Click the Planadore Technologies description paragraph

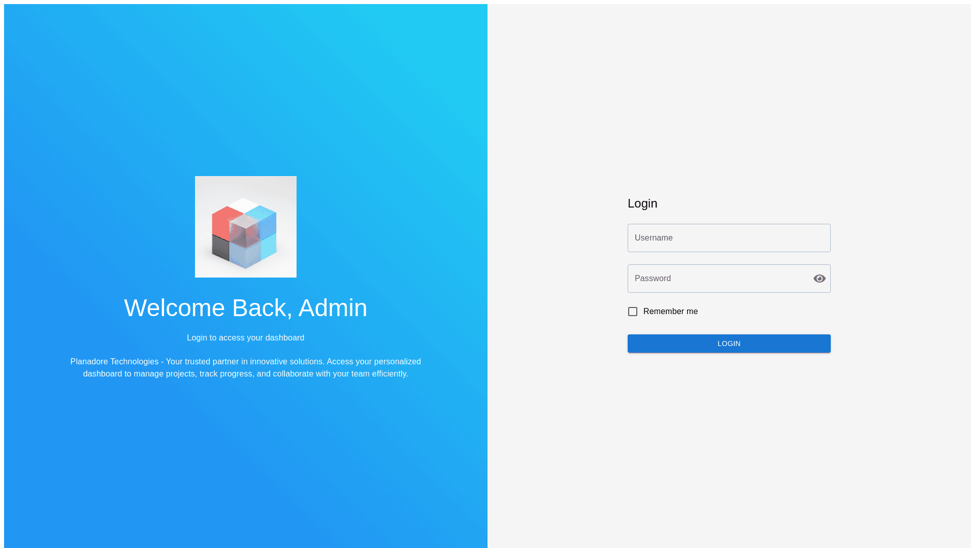246,368
